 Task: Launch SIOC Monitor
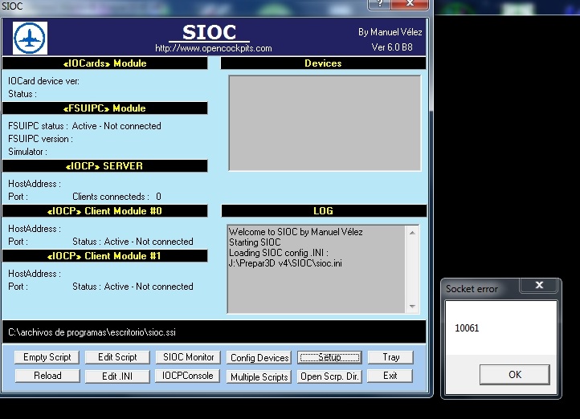pos(188,357)
